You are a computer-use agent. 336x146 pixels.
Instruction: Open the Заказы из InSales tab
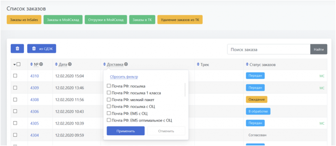[24, 20]
